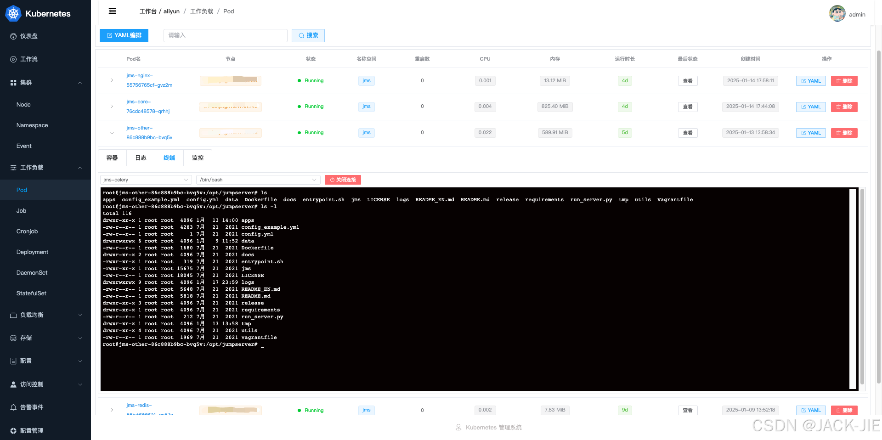Open the /bin/bash shell dropdown

258,180
